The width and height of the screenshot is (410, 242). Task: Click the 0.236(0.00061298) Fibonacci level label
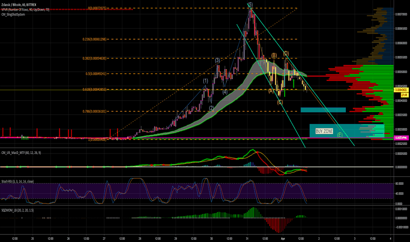95,39
